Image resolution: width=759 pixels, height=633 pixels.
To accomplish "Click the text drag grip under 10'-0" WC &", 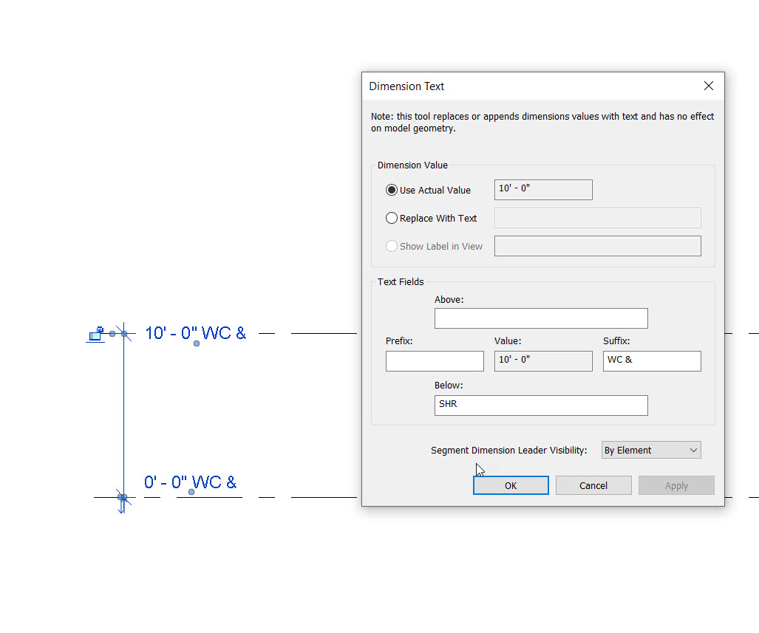I will (x=196, y=343).
